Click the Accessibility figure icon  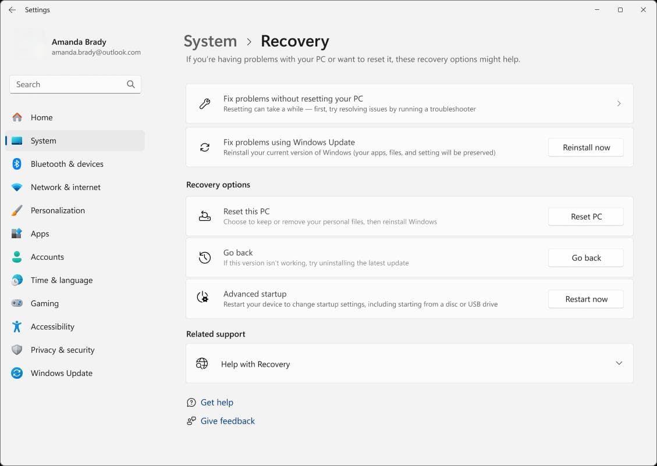click(17, 327)
